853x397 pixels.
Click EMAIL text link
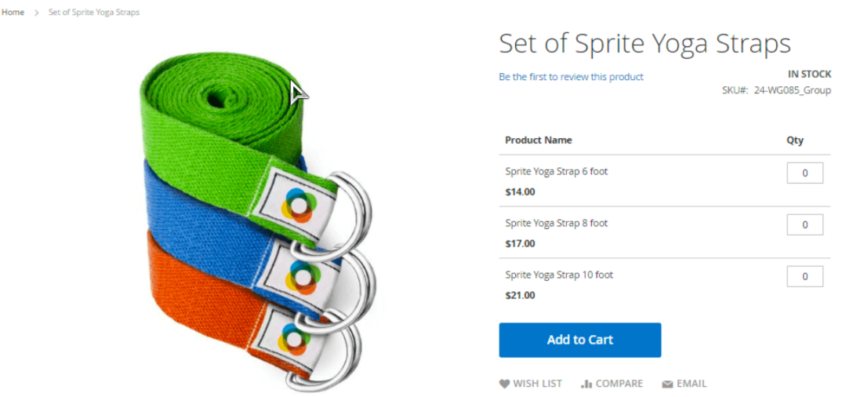pyautogui.click(x=691, y=384)
